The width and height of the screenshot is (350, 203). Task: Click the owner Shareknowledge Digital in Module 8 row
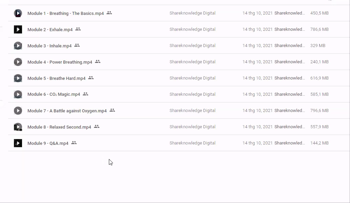[x=192, y=127]
